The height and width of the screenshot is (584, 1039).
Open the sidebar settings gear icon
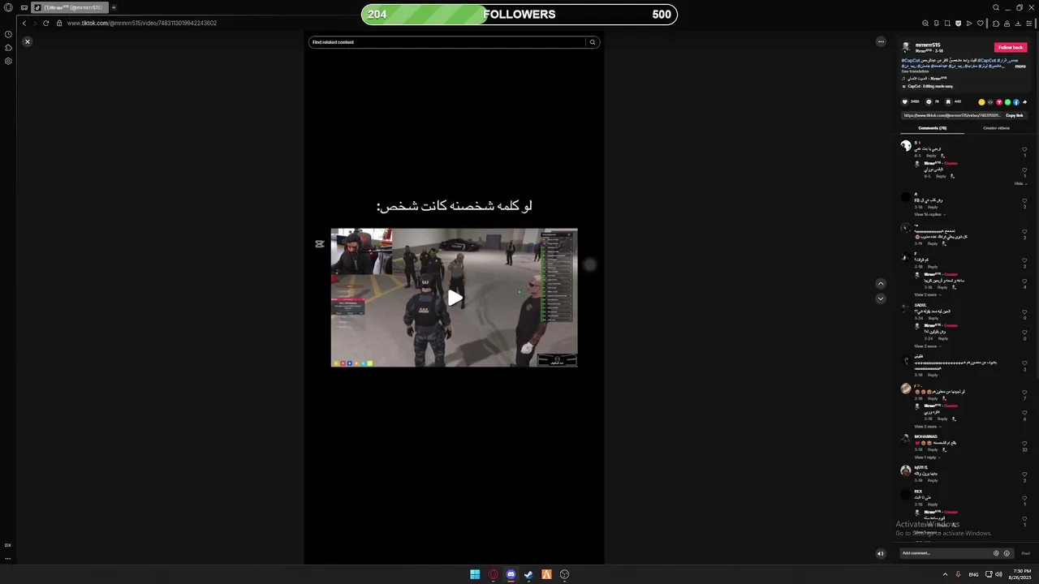pyautogui.click(x=8, y=61)
